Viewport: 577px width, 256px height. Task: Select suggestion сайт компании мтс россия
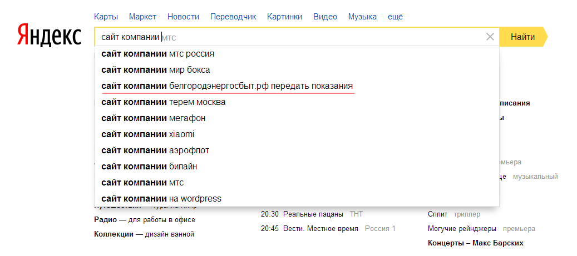click(297, 54)
